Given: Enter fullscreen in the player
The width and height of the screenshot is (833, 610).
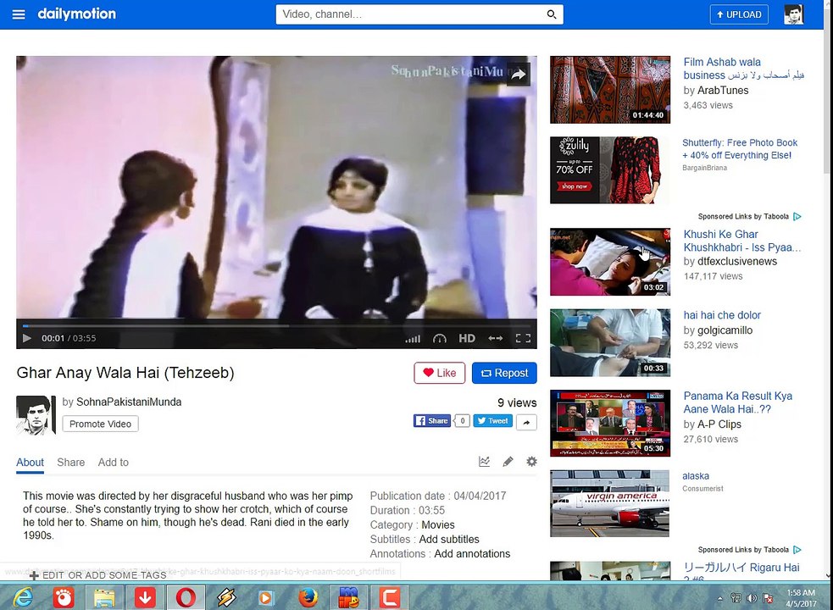Looking at the screenshot, I should click(x=524, y=339).
